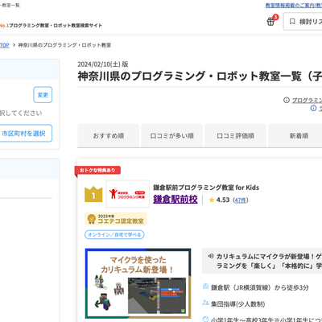Click the 鎌倉駅前プログラミング教室 logo thumbnail
This screenshot has height=322, width=322.
click(x=128, y=194)
